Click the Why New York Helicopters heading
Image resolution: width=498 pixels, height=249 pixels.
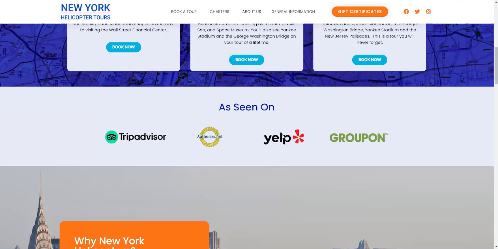110,243
